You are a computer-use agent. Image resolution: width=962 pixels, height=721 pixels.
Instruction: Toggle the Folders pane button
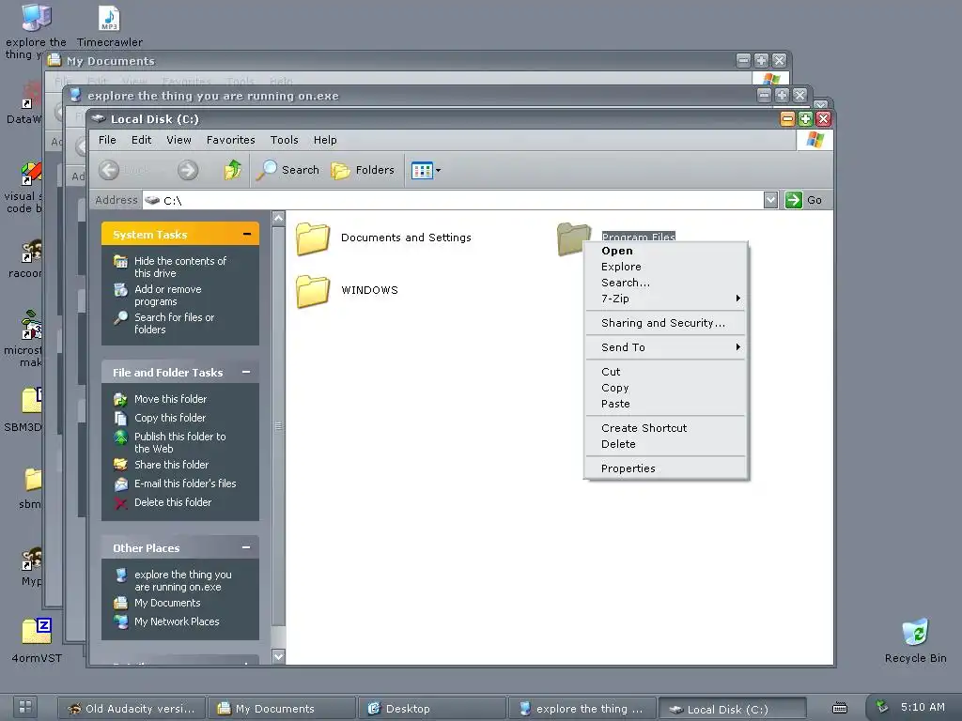[x=363, y=170]
